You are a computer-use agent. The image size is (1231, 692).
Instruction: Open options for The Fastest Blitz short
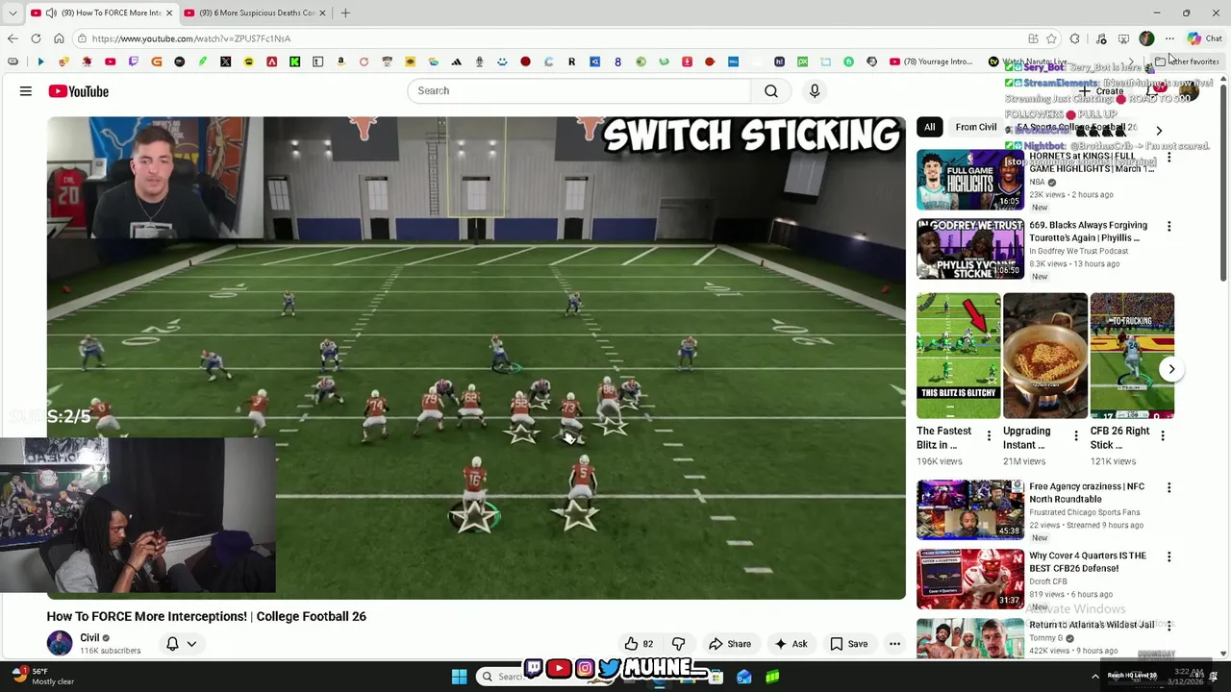pos(989,436)
